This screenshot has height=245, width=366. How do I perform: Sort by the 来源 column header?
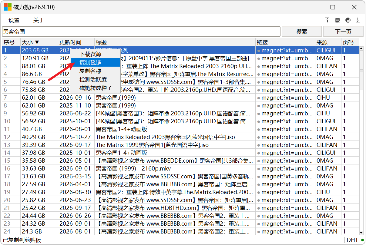(328, 42)
